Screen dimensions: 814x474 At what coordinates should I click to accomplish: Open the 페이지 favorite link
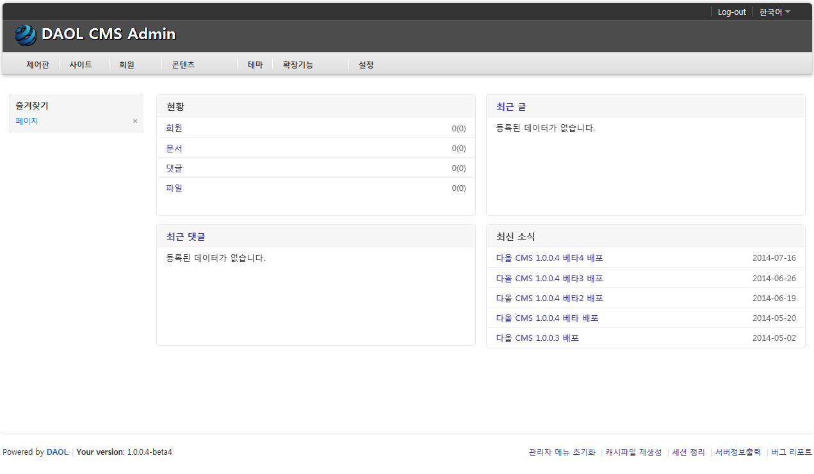[x=26, y=120]
